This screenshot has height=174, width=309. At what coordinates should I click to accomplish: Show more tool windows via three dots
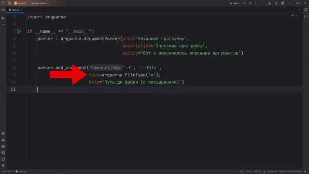[3, 25]
